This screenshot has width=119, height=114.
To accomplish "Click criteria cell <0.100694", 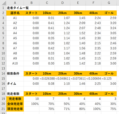I will [x=93, y=79].
